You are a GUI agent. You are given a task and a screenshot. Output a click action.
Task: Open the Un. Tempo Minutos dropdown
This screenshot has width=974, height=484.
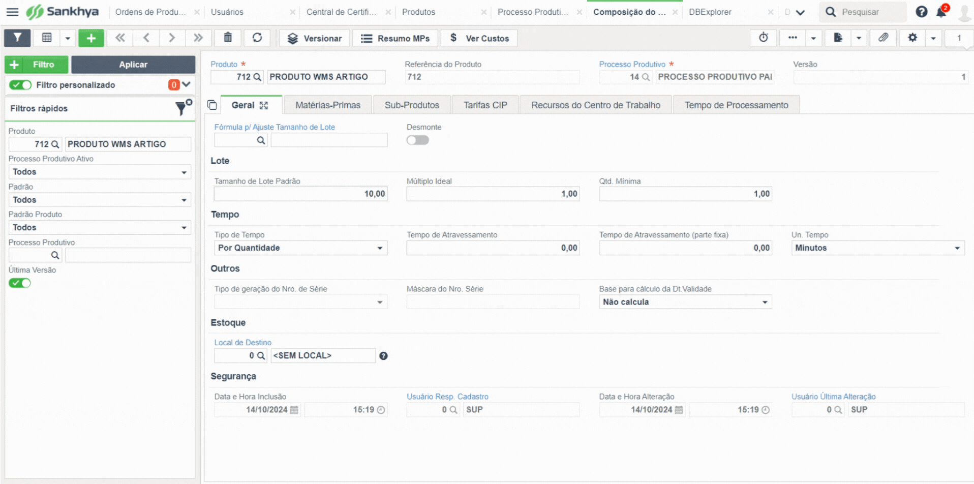coord(878,248)
